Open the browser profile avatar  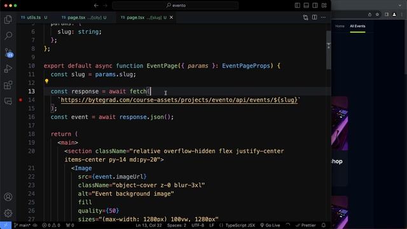pyautogui.click(x=394, y=15)
